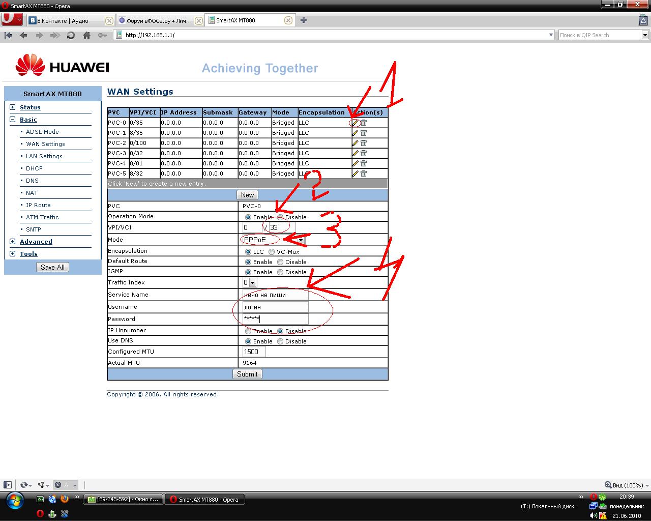Image resolution: width=651 pixels, height=521 pixels.
Task: Reload page with browser refresh icon
Action: 71,35
